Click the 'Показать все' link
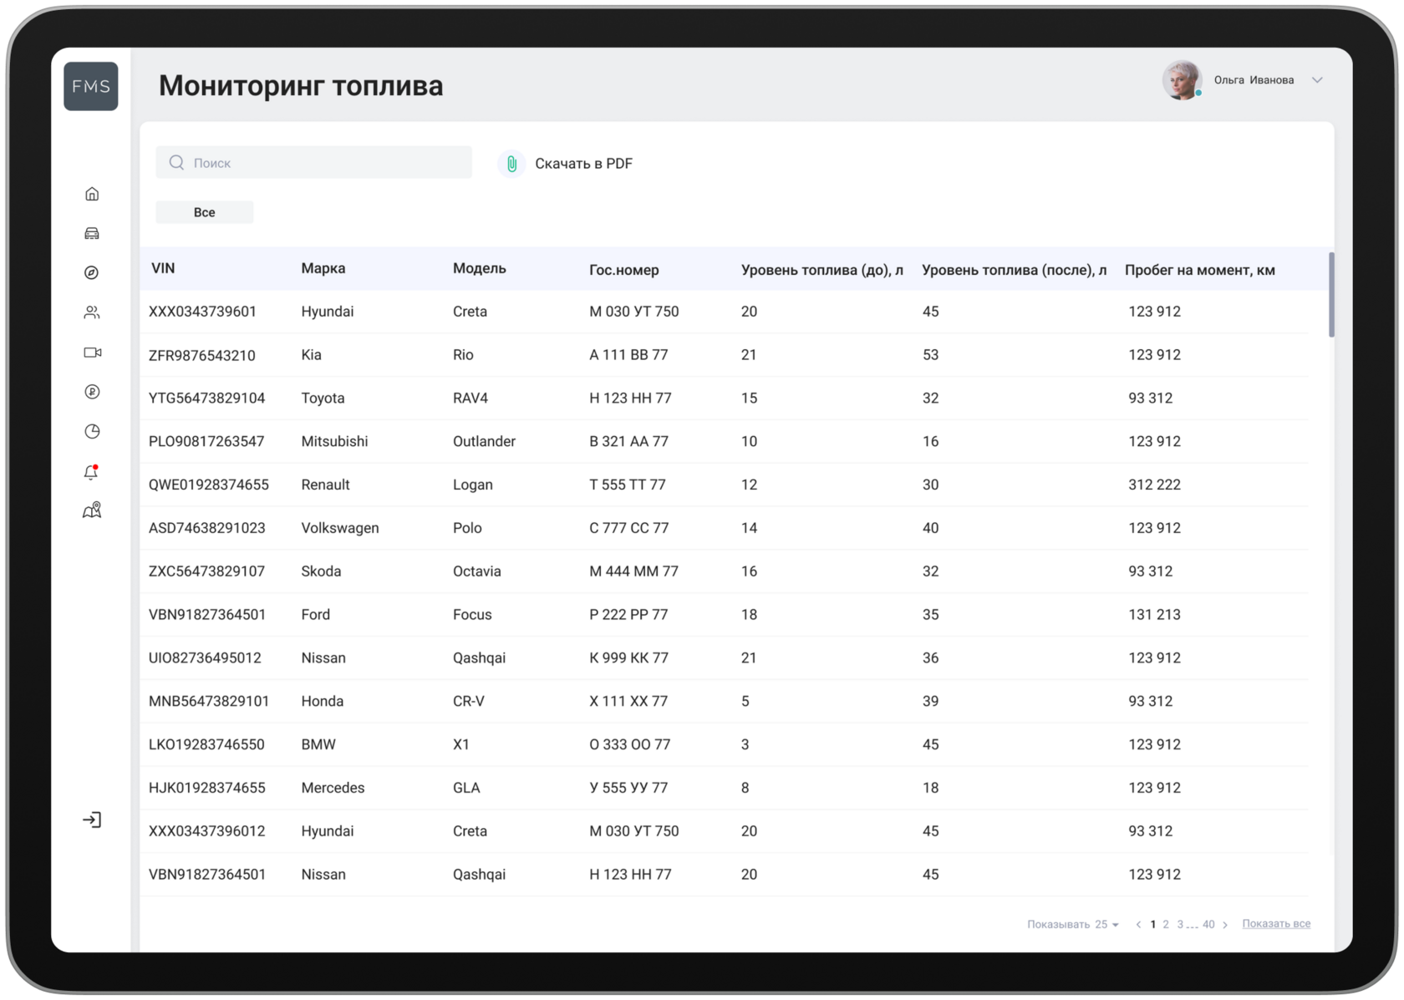1404x1000 pixels. point(1276,923)
